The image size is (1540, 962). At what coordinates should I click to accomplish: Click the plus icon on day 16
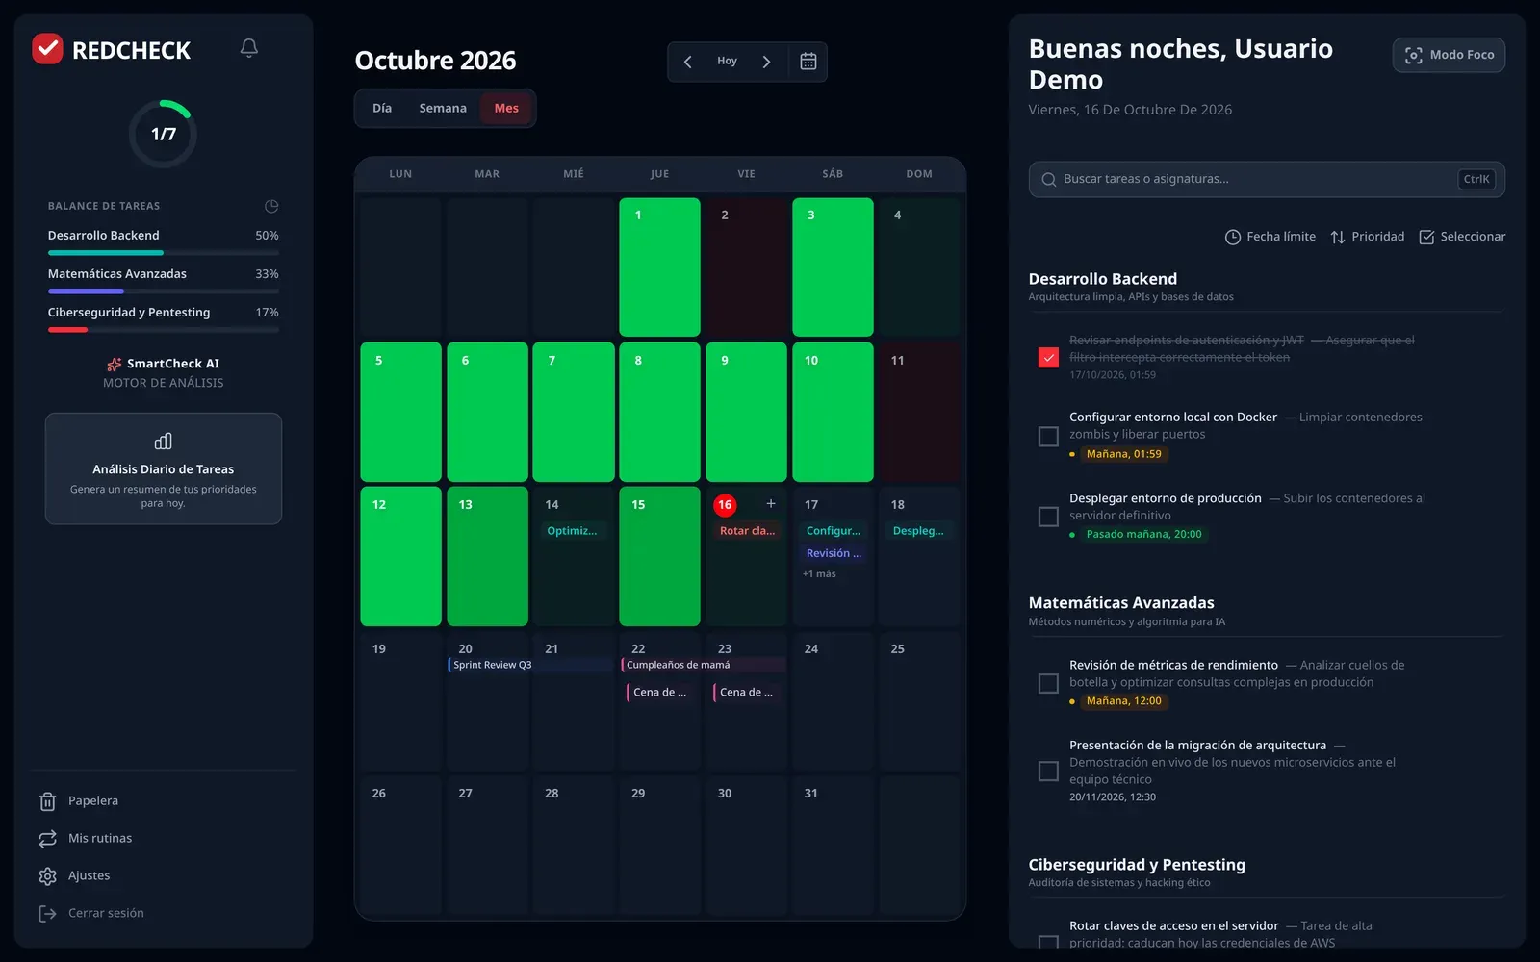click(771, 504)
